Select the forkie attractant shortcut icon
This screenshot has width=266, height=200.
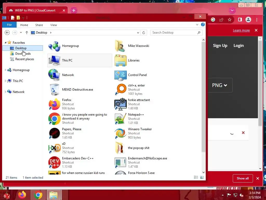click(x=121, y=104)
